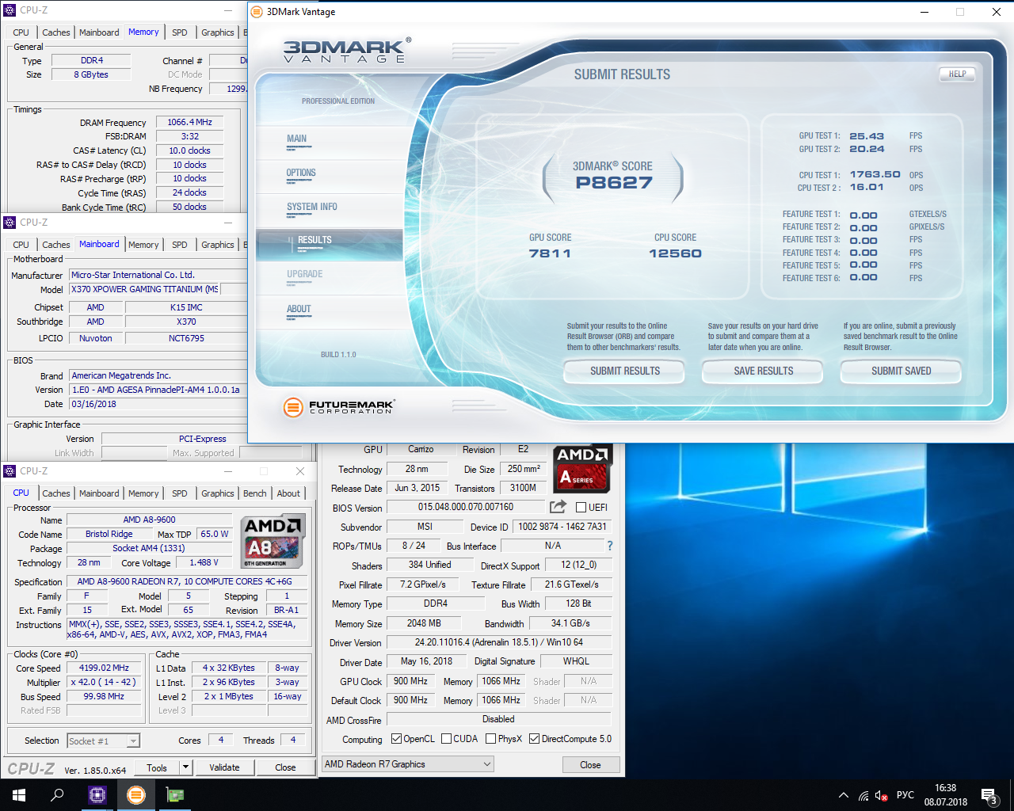Toggle the UEFI checkbox in GPU-Z
The height and width of the screenshot is (811, 1014).
(581, 507)
